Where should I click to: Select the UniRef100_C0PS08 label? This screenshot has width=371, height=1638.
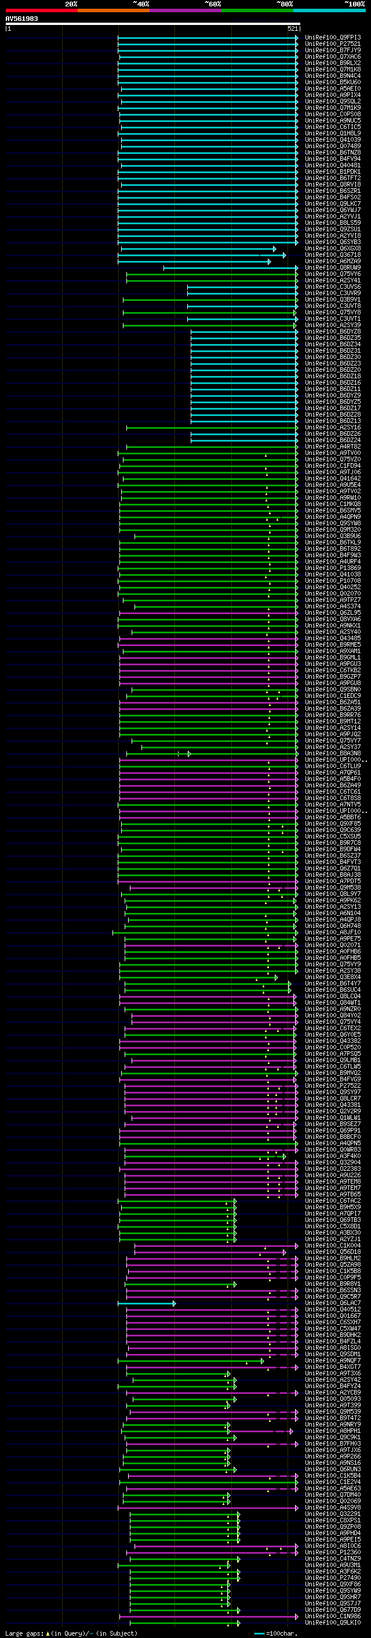[333, 114]
